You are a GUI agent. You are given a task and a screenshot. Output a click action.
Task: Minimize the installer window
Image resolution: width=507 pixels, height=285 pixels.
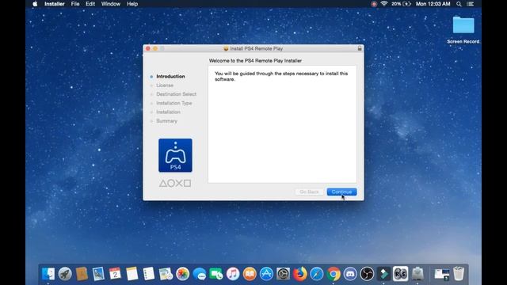click(155, 48)
